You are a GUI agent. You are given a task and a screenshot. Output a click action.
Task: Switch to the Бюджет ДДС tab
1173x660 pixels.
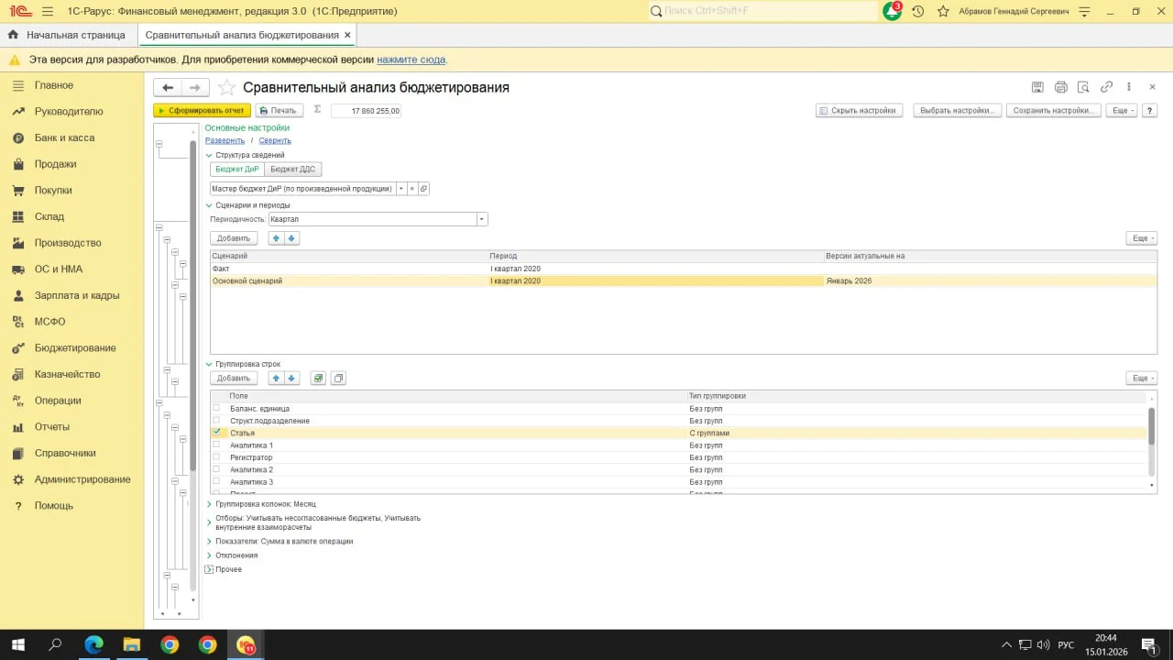pos(293,170)
